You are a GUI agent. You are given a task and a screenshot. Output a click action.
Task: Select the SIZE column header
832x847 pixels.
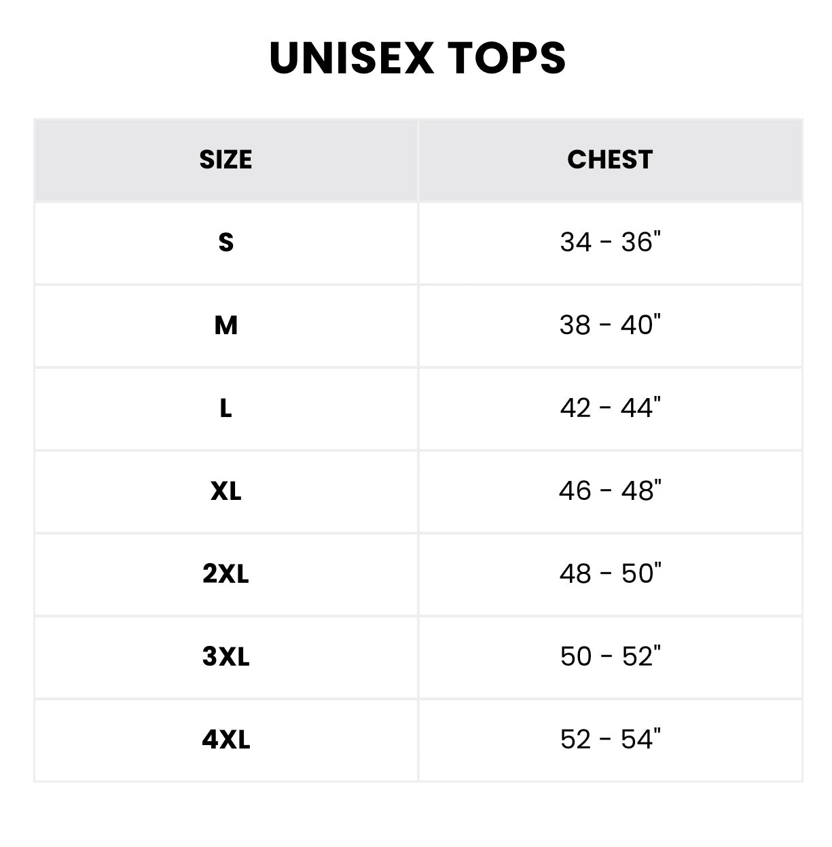click(225, 160)
